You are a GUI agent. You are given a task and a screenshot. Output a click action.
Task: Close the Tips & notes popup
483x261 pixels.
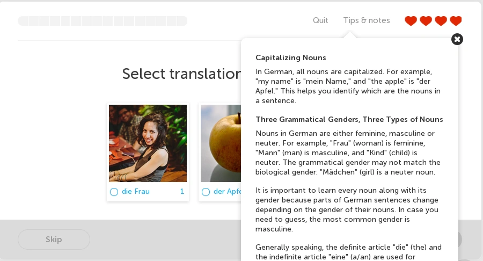point(457,39)
